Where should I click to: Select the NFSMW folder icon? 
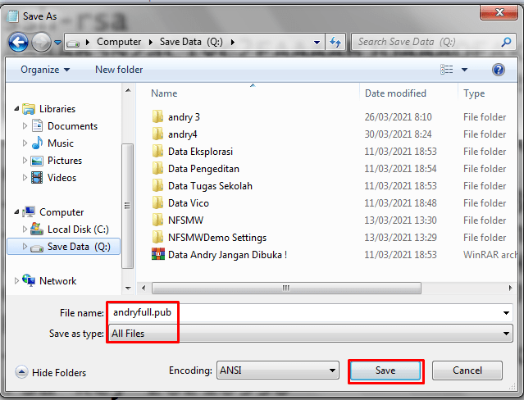(x=158, y=220)
